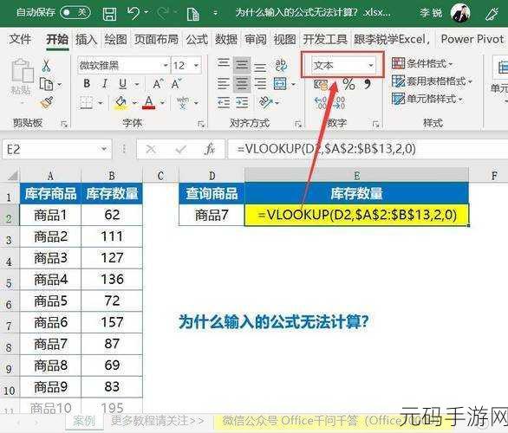Click the Wrap Text icon
Viewport: 508px width, 433px height.
coord(281,65)
